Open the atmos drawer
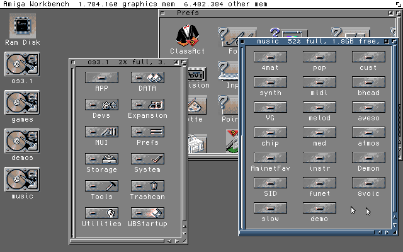 [368, 132]
